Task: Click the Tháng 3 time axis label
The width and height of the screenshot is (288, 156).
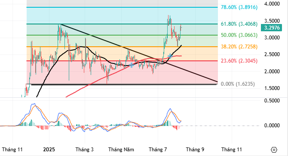Action: coord(85,150)
